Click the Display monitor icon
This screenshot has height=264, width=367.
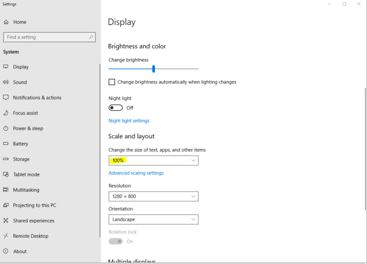[6, 67]
